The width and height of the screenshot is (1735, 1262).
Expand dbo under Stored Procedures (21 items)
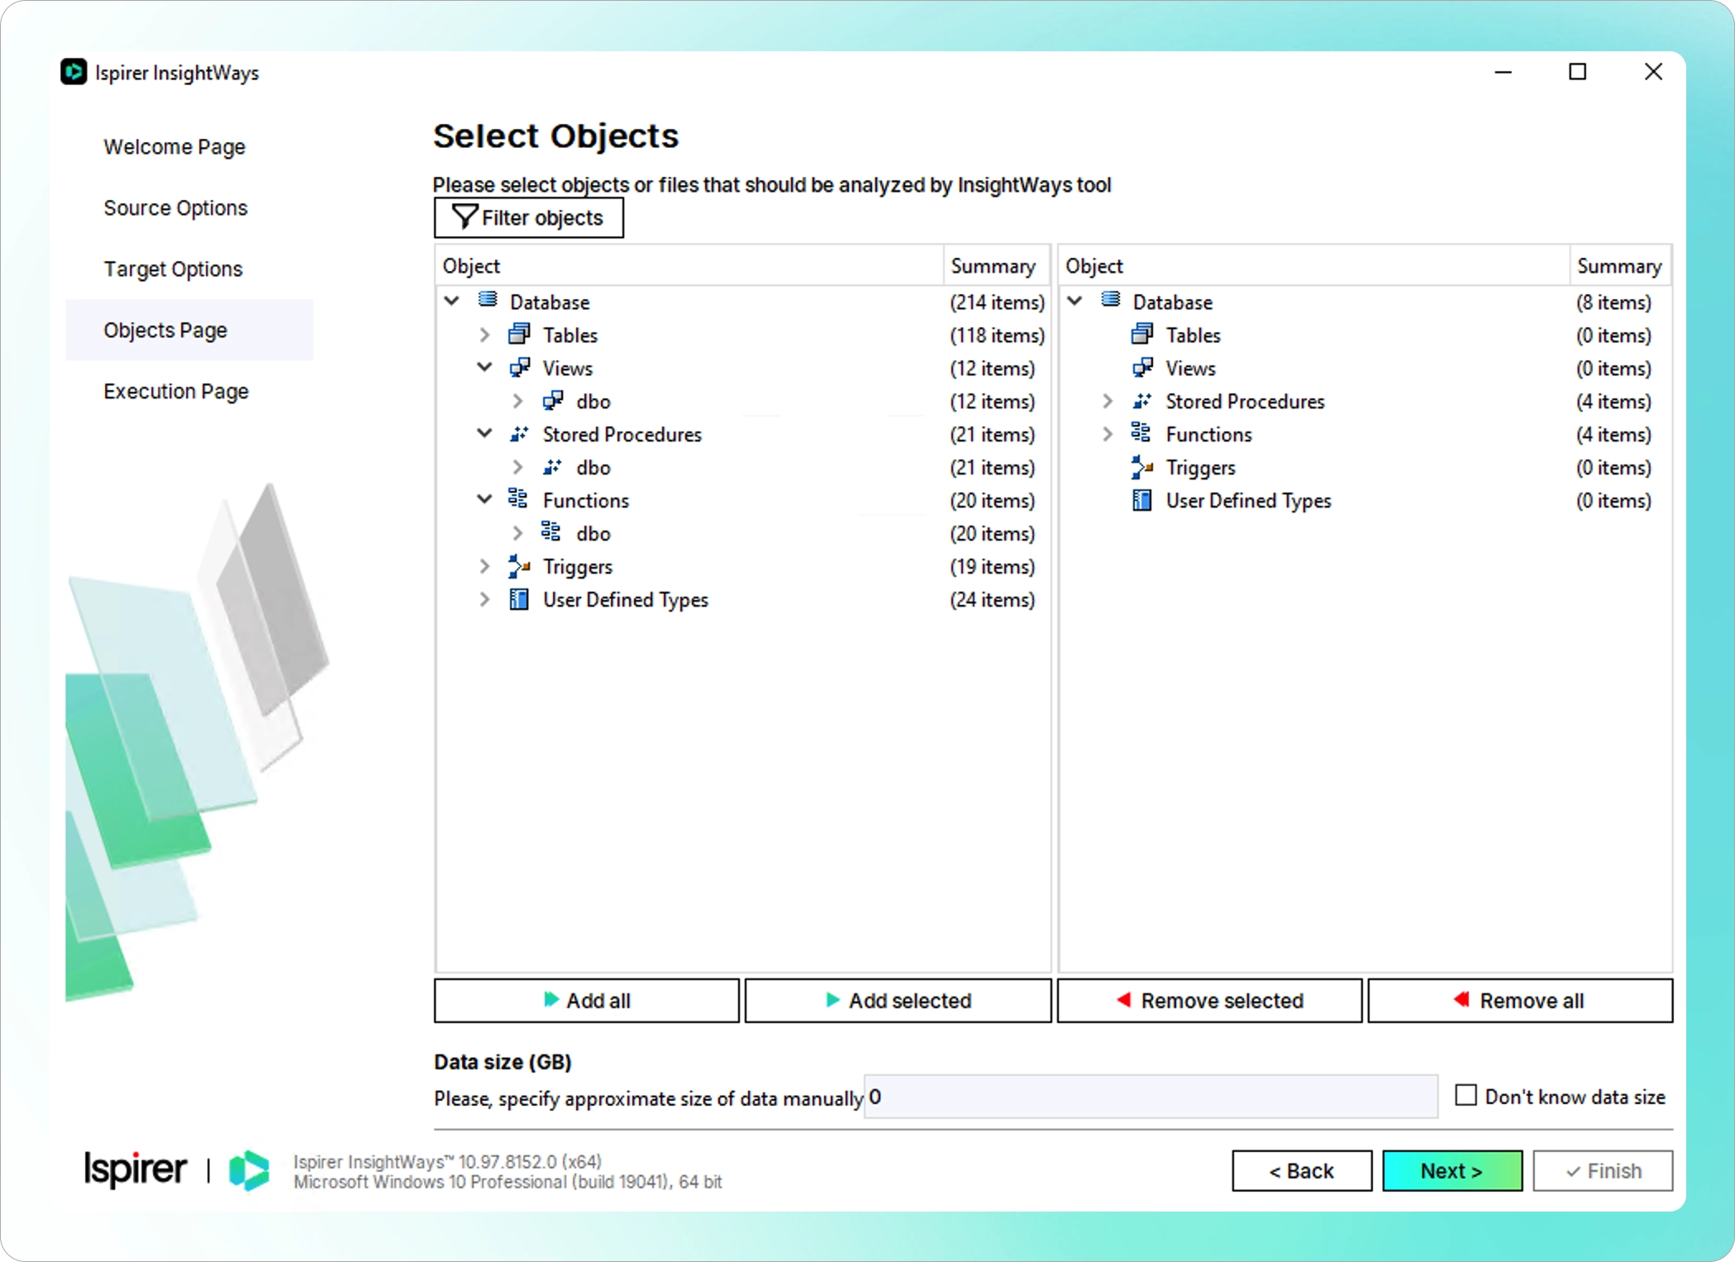pos(518,466)
